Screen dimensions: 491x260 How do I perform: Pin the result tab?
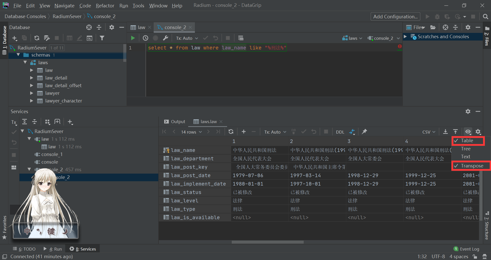click(x=364, y=132)
